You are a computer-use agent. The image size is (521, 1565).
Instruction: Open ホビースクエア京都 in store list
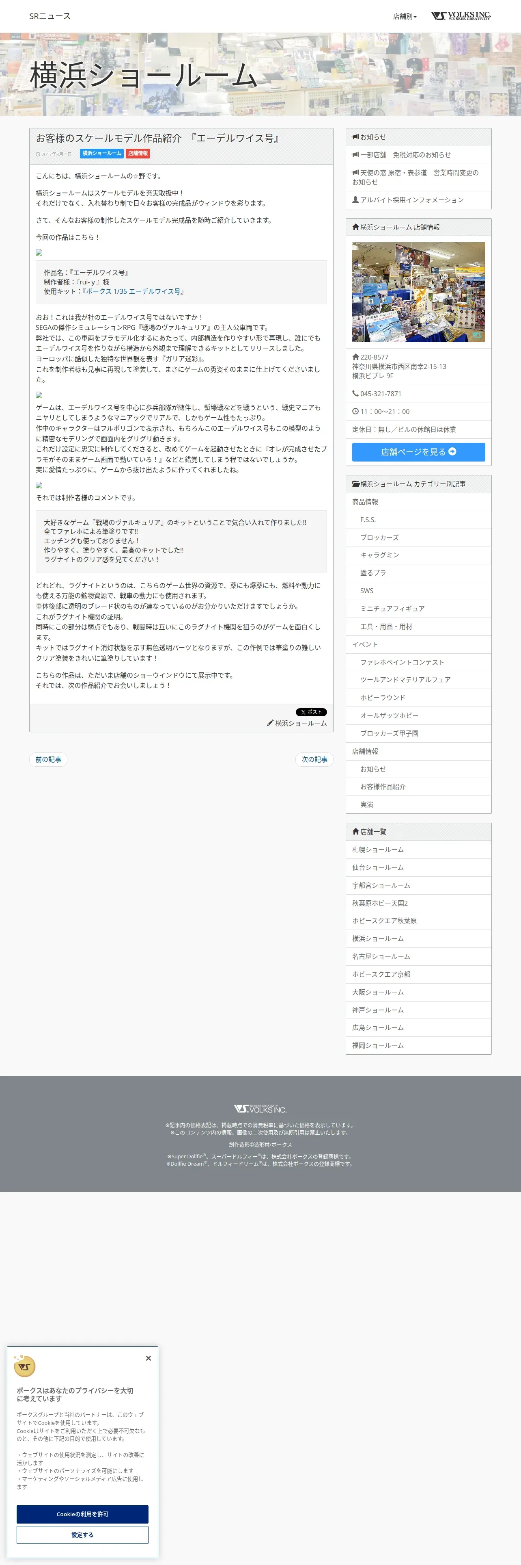[x=418, y=975]
